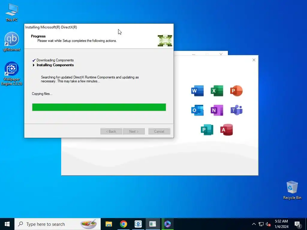Switch to the Office installer taskbar button

[168, 224]
